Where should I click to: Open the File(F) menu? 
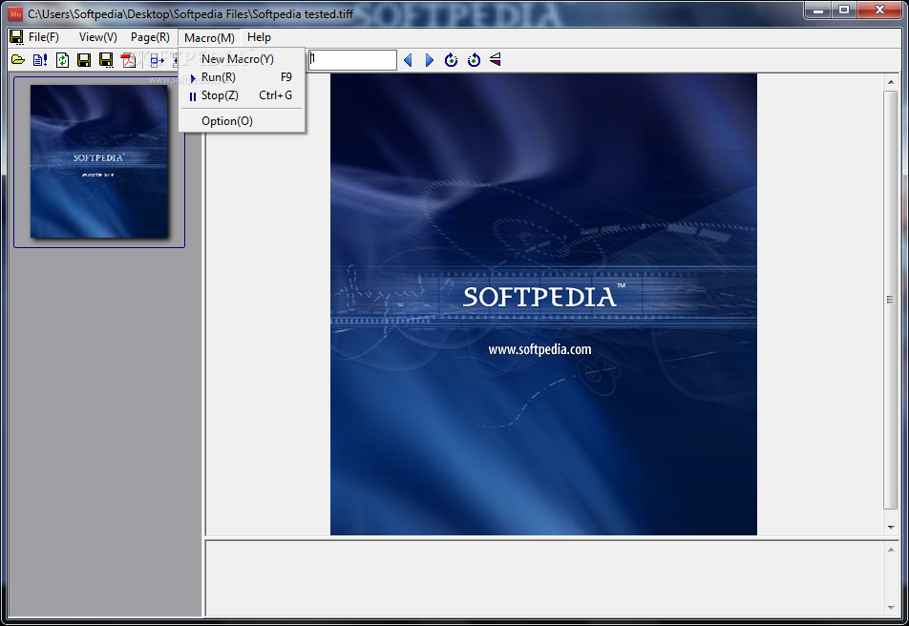tap(43, 37)
